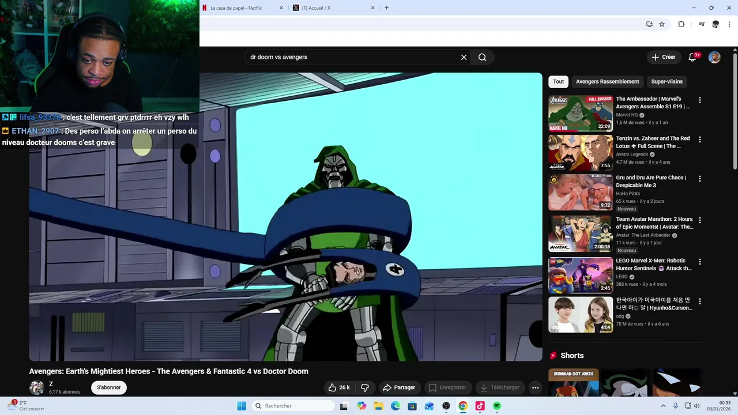Open Copilot from the taskbar

[x=362, y=406]
